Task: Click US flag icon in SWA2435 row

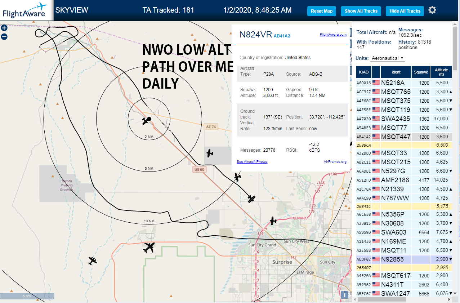Action: [x=376, y=119]
